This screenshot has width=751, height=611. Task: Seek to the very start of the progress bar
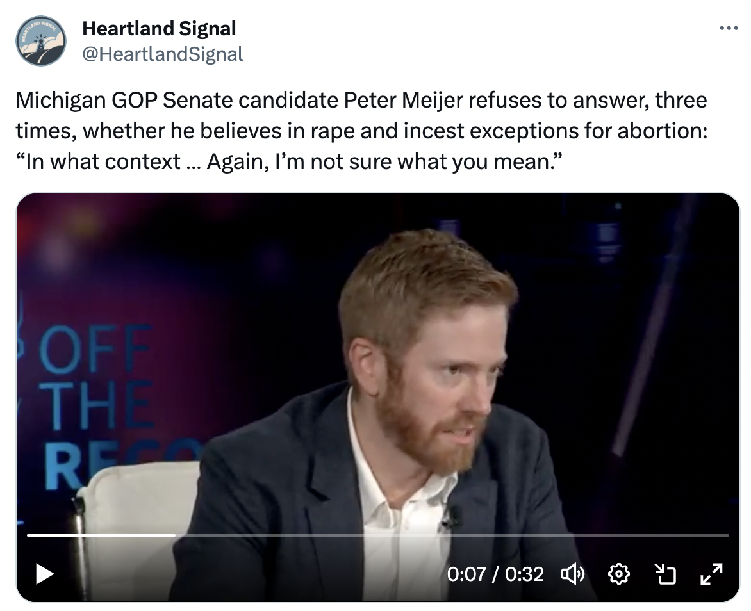[28, 535]
